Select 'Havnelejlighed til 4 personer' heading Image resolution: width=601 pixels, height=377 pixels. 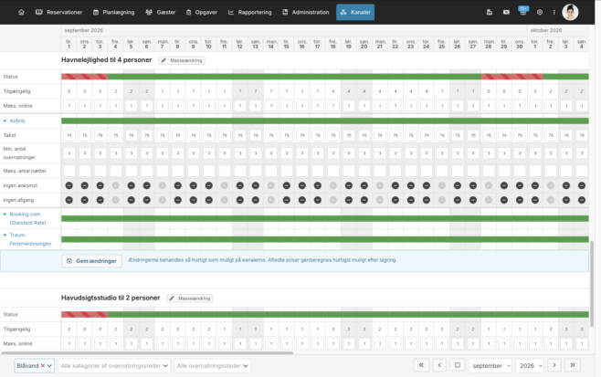click(107, 59)
